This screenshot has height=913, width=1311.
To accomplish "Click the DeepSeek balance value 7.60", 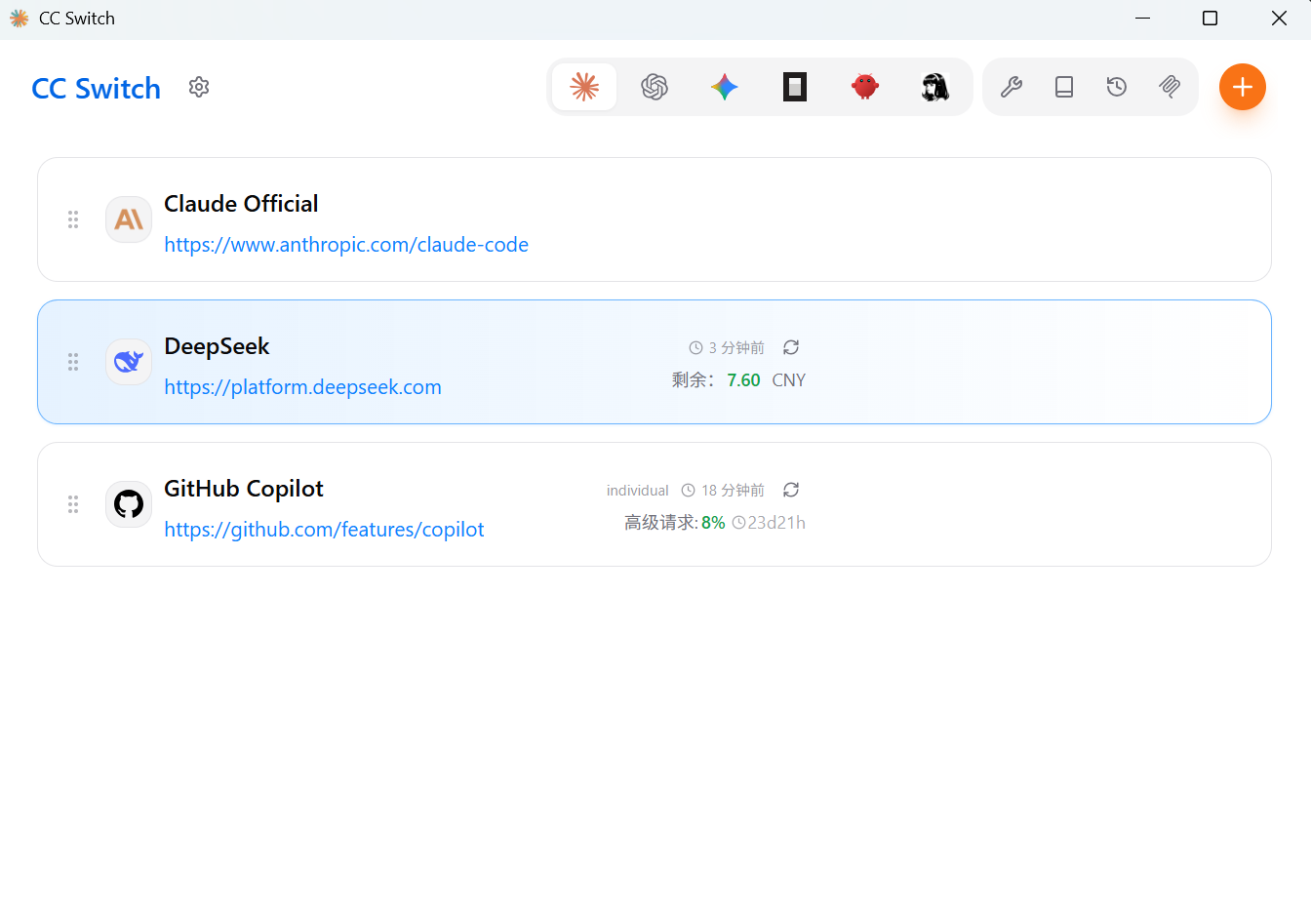I will [743, 380].
